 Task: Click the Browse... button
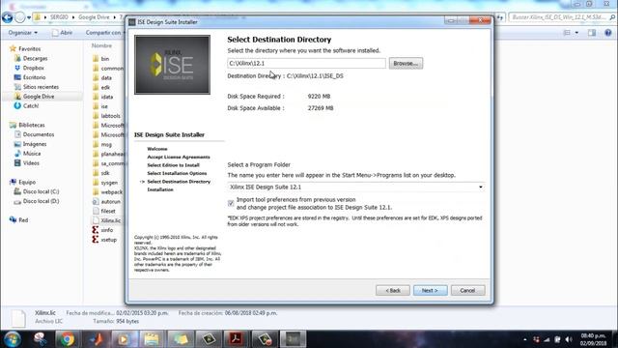click(406, 63)
